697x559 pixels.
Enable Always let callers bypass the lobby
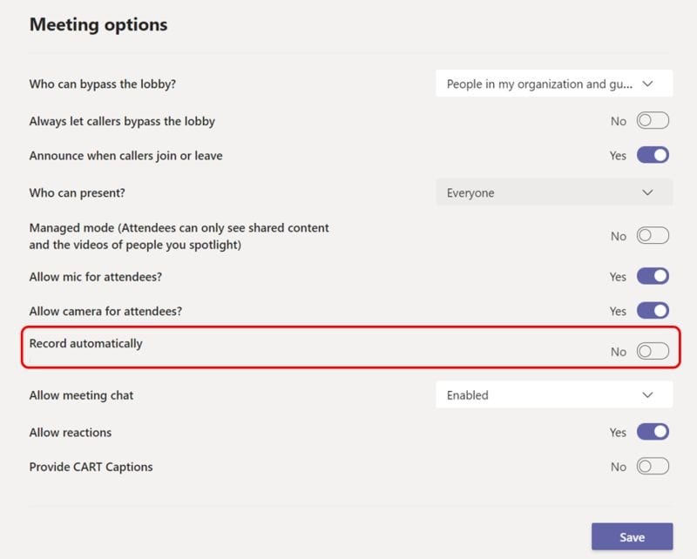pos(652,120)
